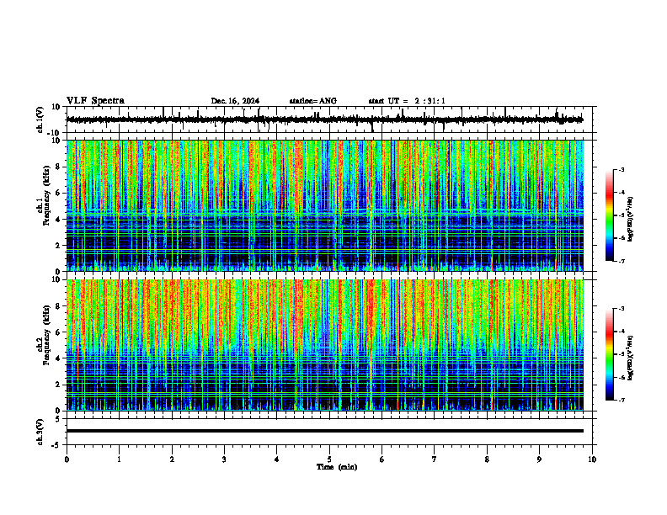Click inside the ch.1 spectrogram panel
This screenshot has height=515, width=667.
(x=325, y=205)
